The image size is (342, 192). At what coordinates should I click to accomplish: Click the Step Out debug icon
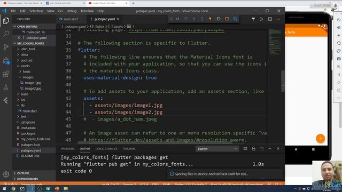(x=202, y=19)
